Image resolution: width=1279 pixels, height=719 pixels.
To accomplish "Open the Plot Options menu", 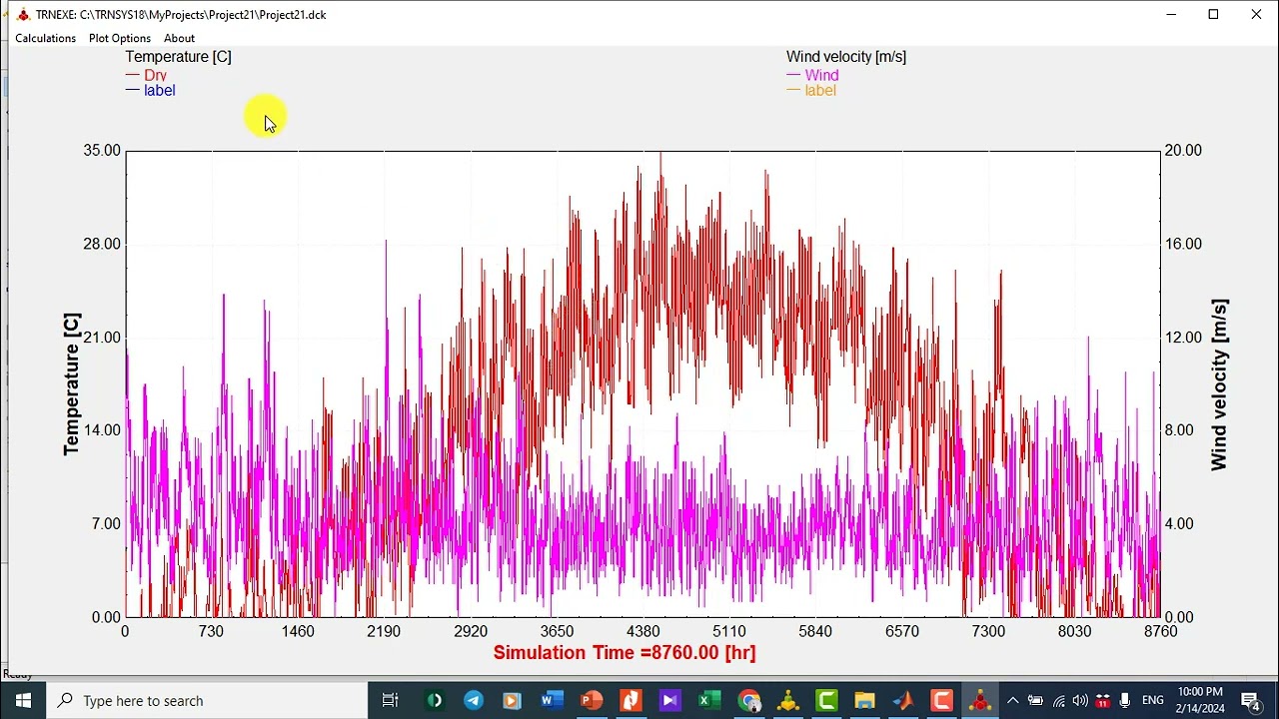I will (120, 38).
